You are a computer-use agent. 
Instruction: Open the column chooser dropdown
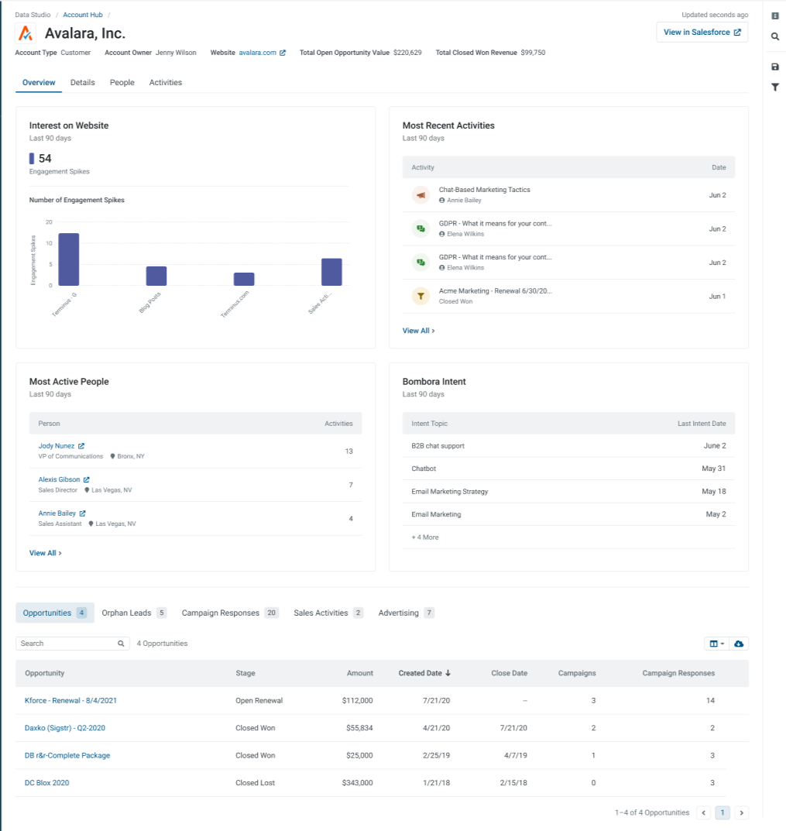click(x=717, y=644)
